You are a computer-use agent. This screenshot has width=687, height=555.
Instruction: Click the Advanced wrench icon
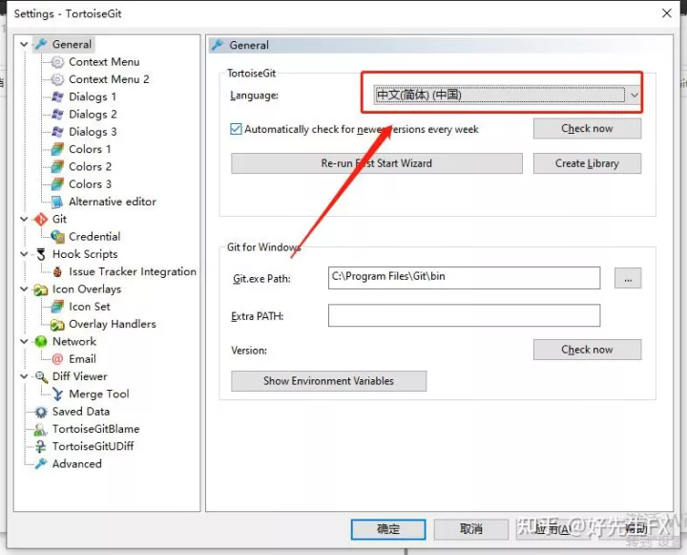coord(41,464)
